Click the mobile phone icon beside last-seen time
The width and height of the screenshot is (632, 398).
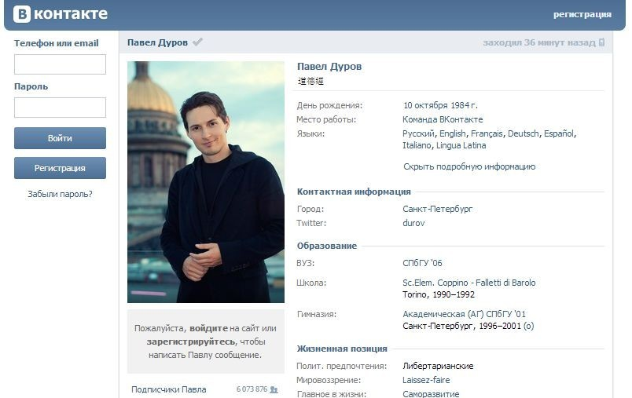601,42
